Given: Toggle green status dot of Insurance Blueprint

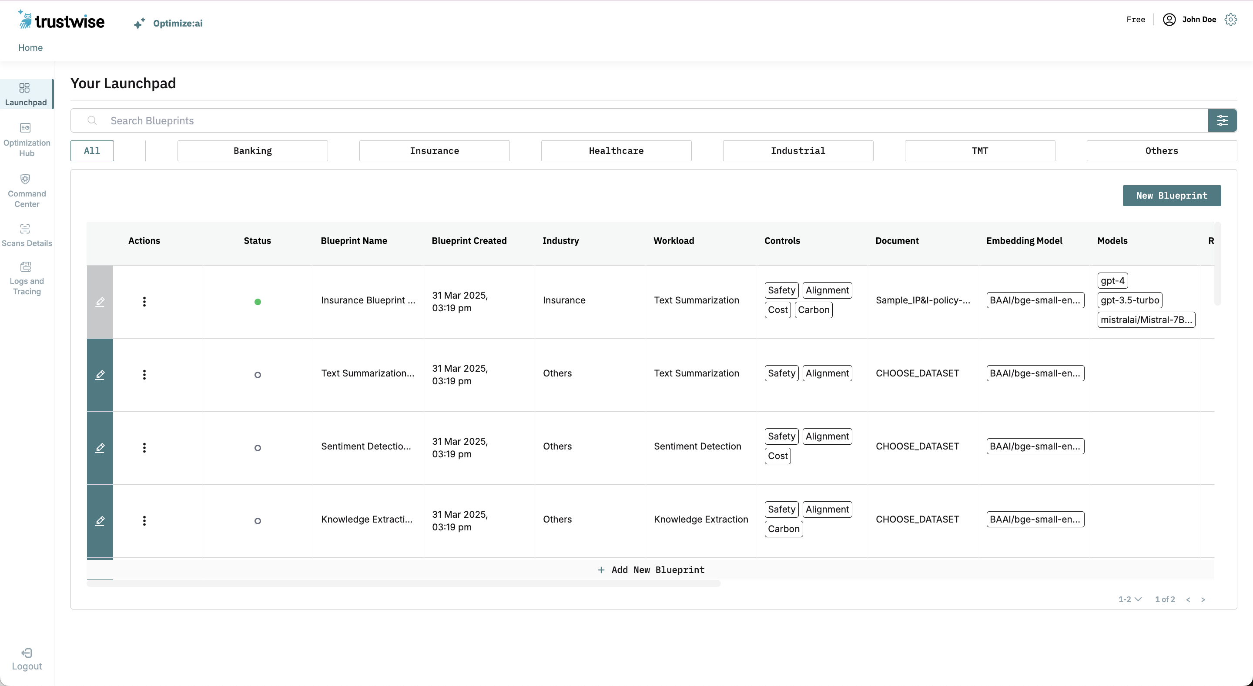Looking at the screenshot, I should [258, 302].
